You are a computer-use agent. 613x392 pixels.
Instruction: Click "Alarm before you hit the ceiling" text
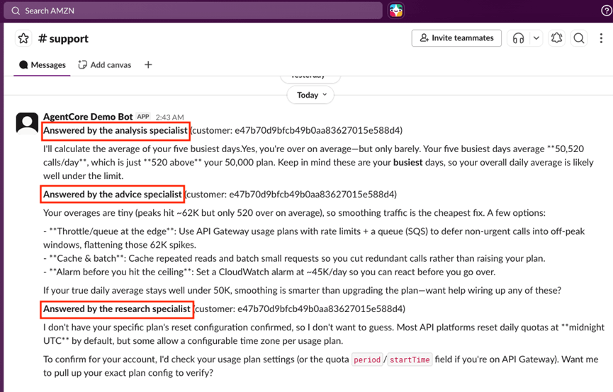click(x=120, y=272)
